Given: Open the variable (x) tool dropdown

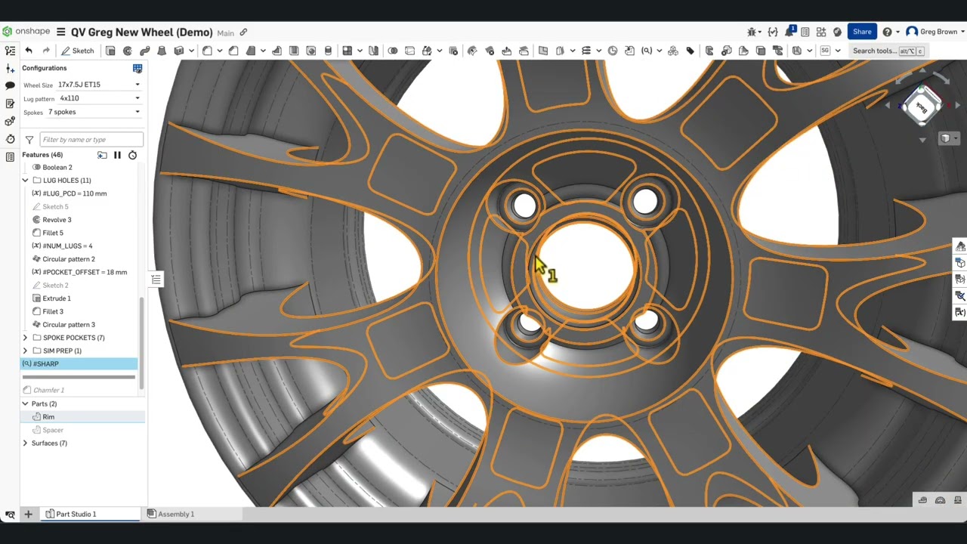Looking at the screenshot, I should pyautogui.click(x=659, y=51).
